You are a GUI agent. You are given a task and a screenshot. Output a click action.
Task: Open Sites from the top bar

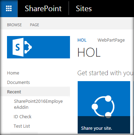click(x=84, y=8)
